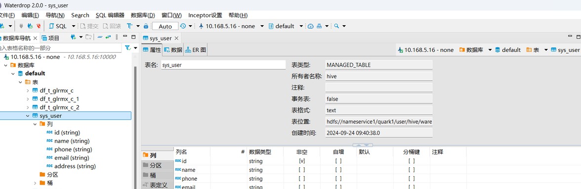Click the 表名 sys_user input field

click(223, 65)
